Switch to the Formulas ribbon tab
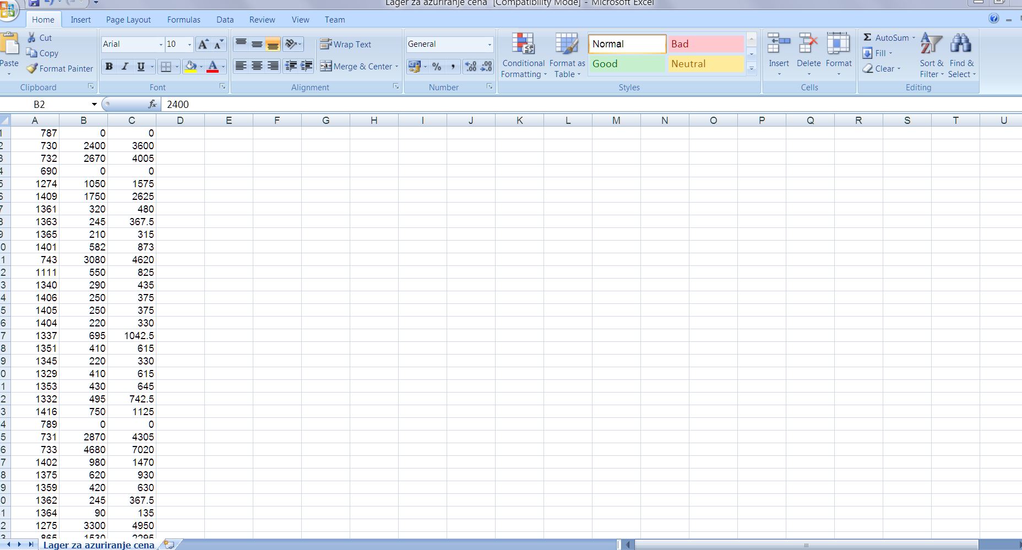The image size is (1022, 550). 183,20
